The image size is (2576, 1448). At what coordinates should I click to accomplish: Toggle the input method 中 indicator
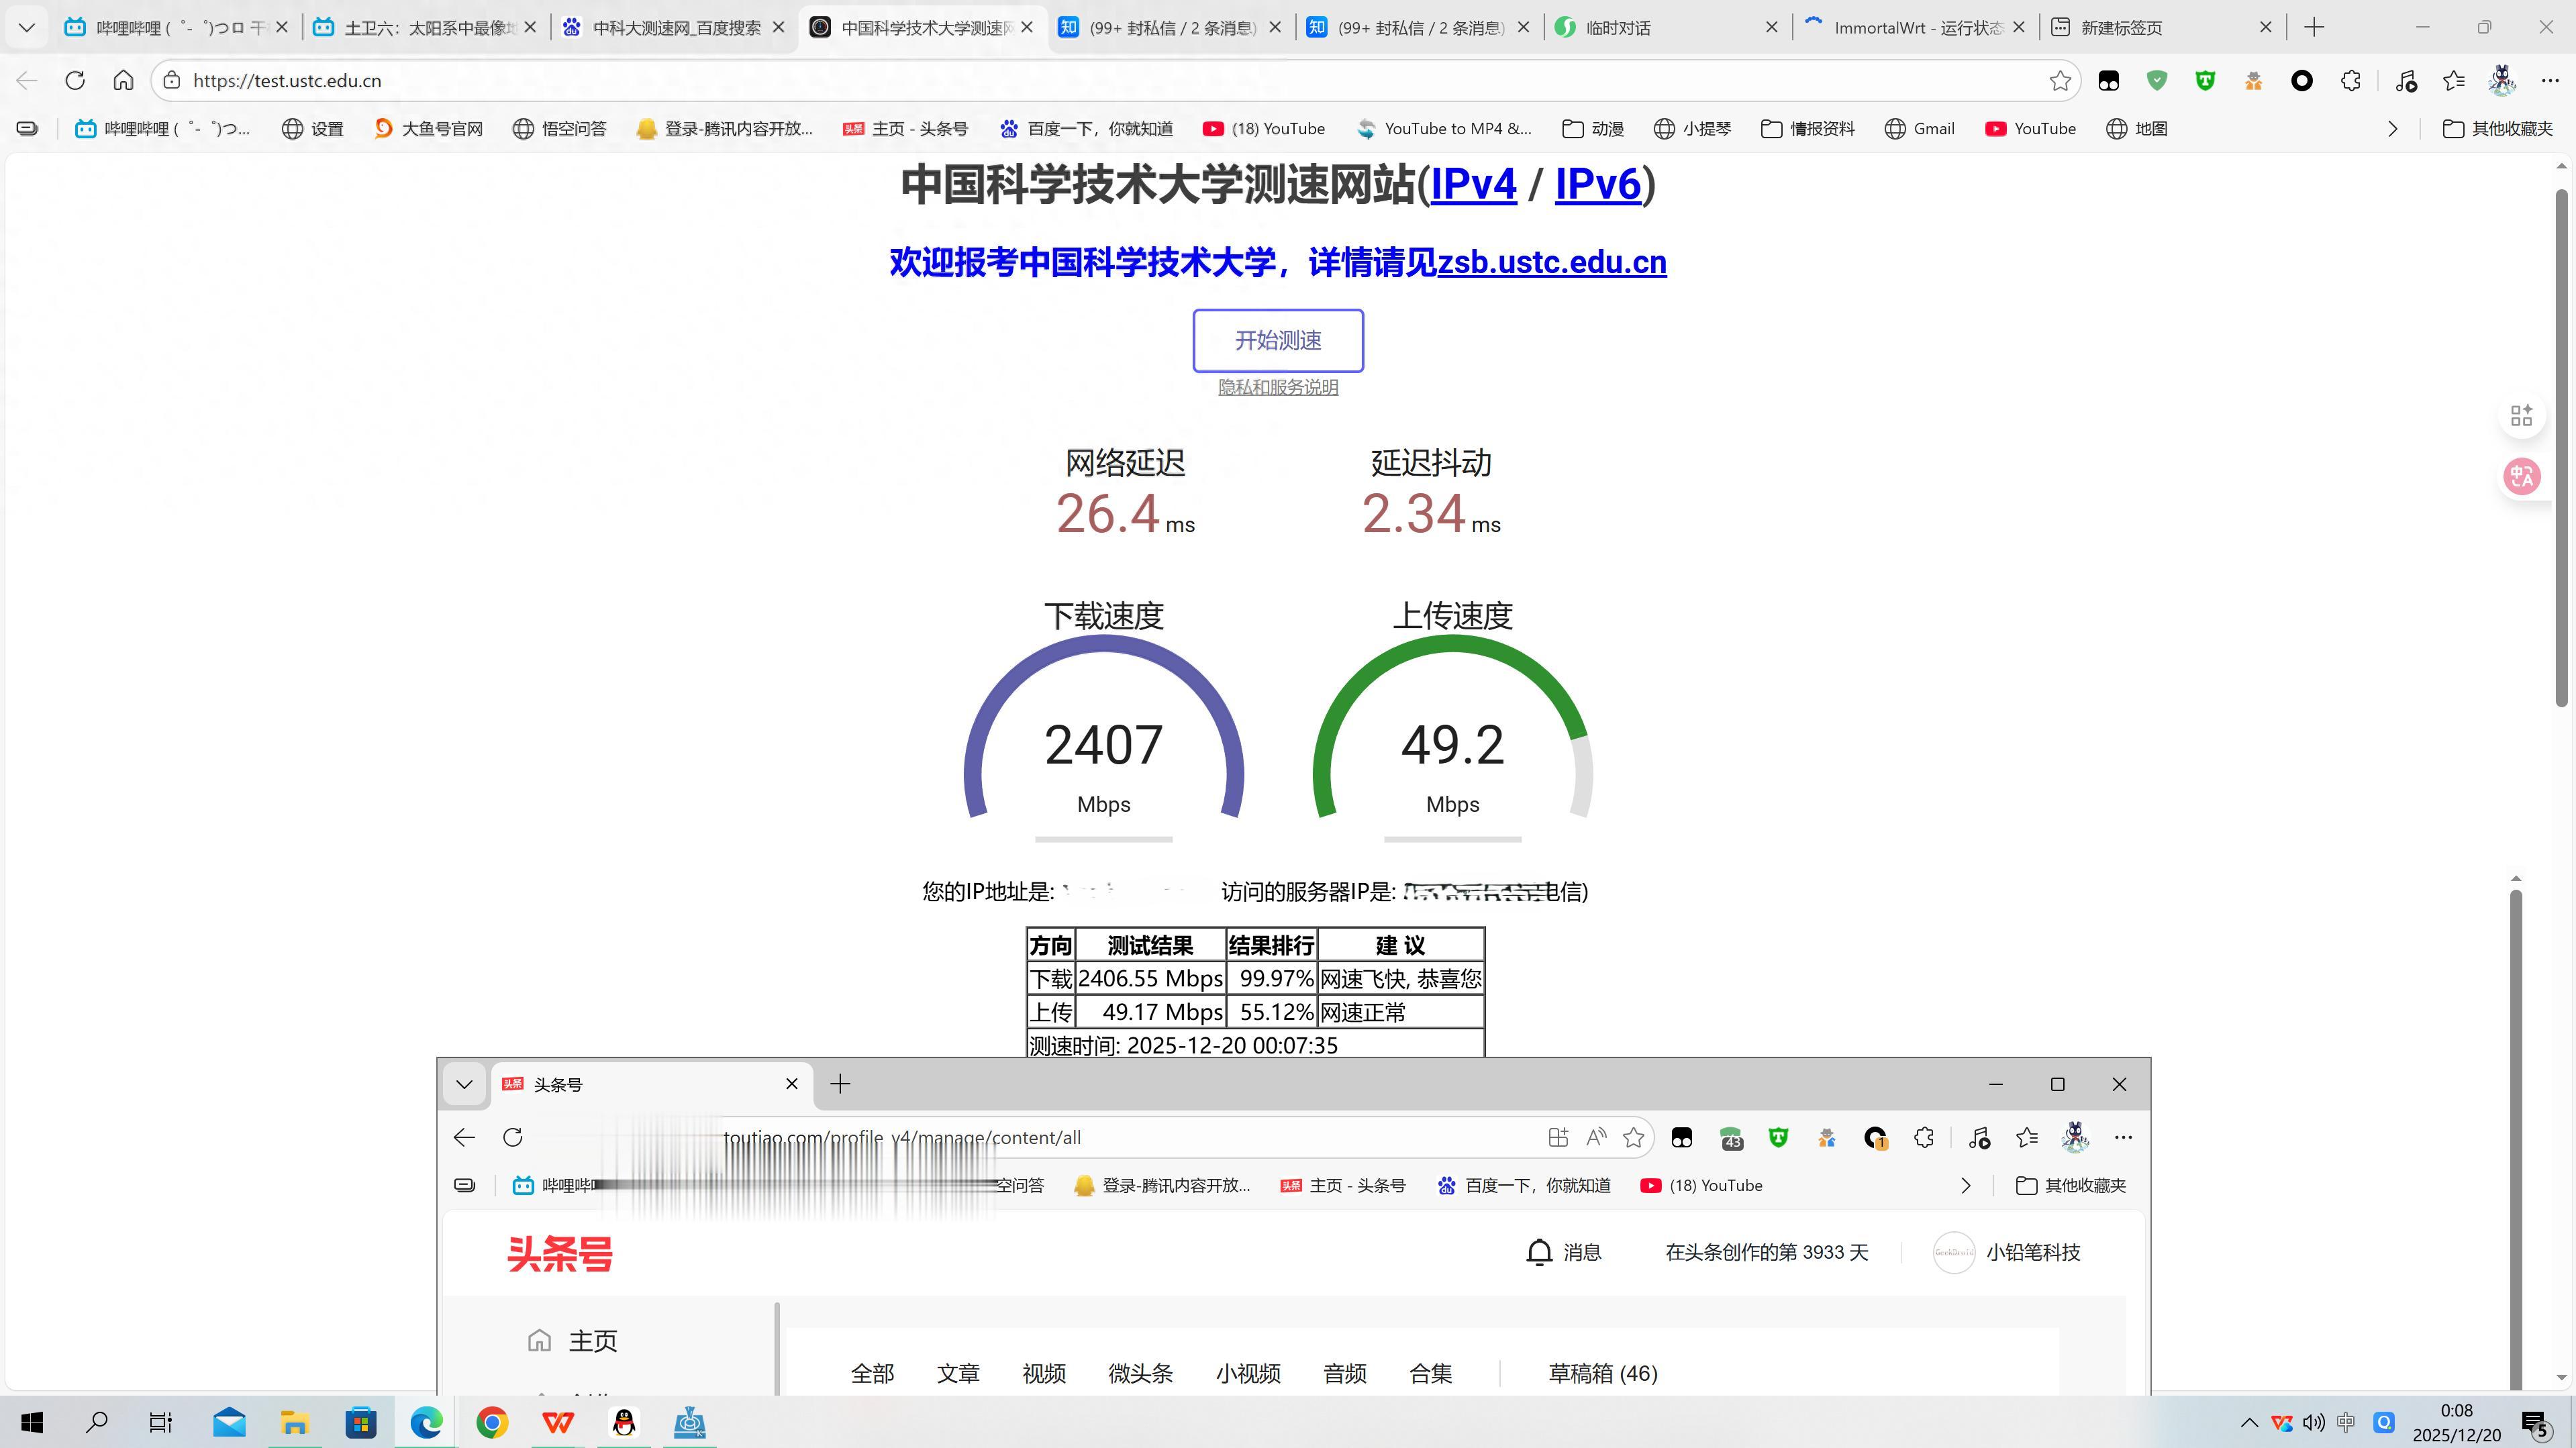click(2345, 1422)
